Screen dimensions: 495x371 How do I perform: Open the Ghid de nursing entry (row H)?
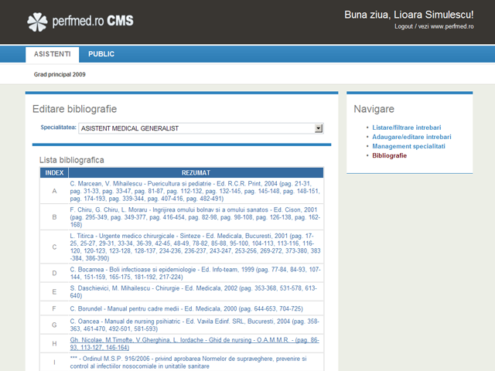[x=193, y=344]
